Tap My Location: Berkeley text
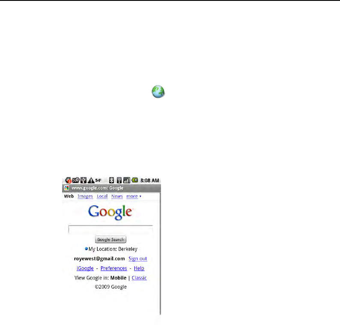 [x=113, y=249]
